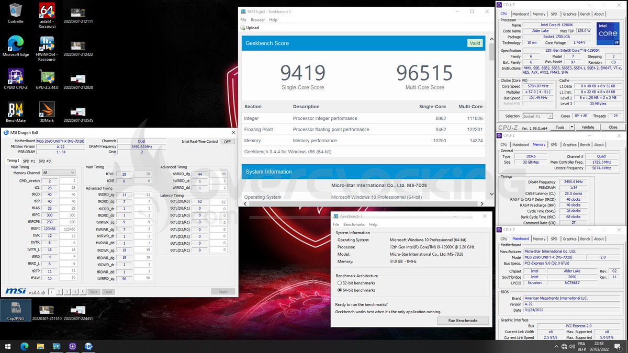The width and height of the screenshot is (628, 353).
Task: Open Help menu in 96515.gb3 Geekbench window
Action: point(273,20)
